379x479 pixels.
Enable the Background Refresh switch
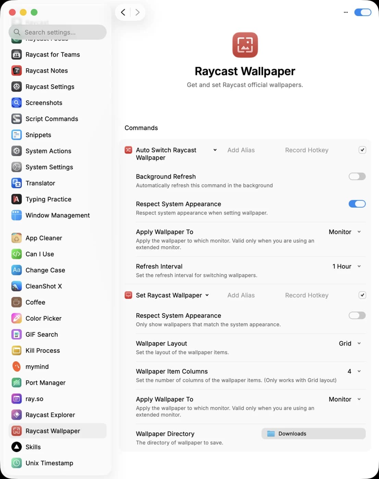coord(357,176)
